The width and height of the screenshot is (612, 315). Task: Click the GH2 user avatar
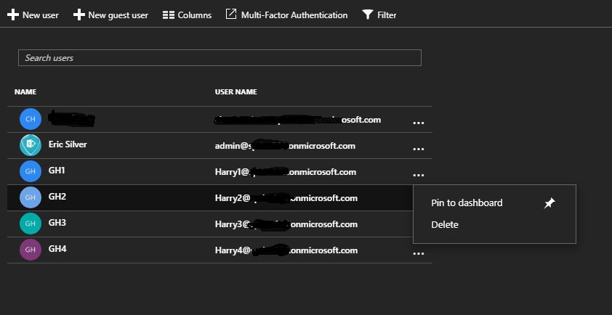(31, 197)
